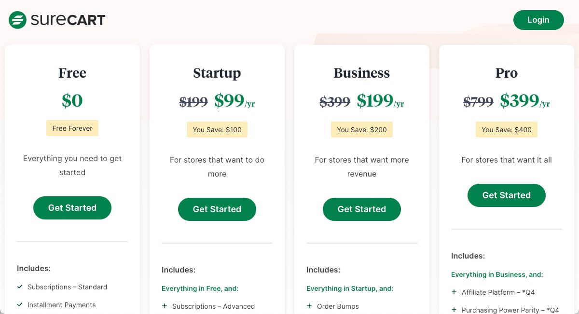579x314 pixels.
Task: Open the Everything in Free, and link
Action: point(199,288)
